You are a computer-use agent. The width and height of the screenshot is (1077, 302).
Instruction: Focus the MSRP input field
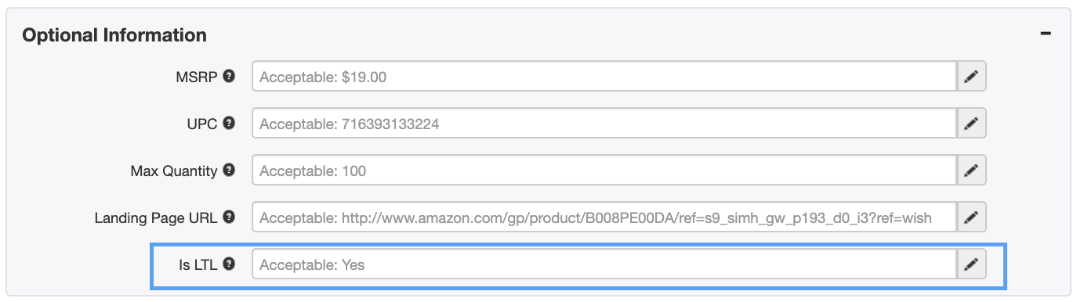604,77
